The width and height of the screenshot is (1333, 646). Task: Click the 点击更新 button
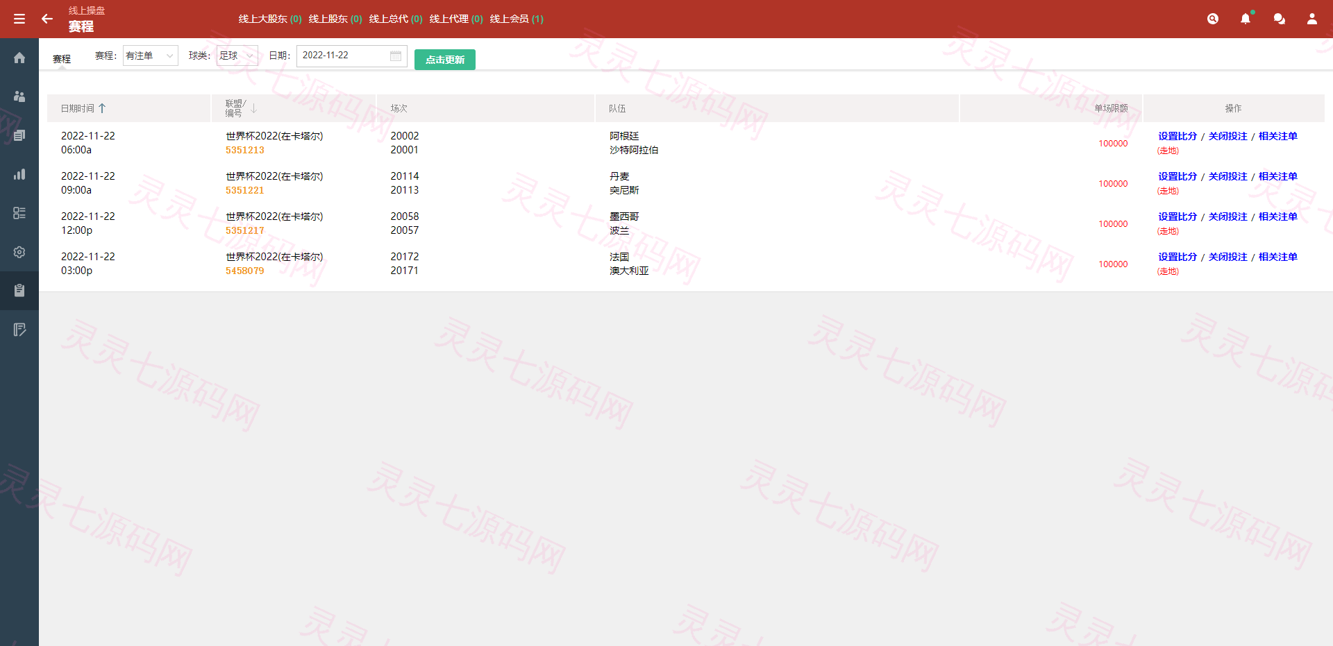click(x=445, y=60)
